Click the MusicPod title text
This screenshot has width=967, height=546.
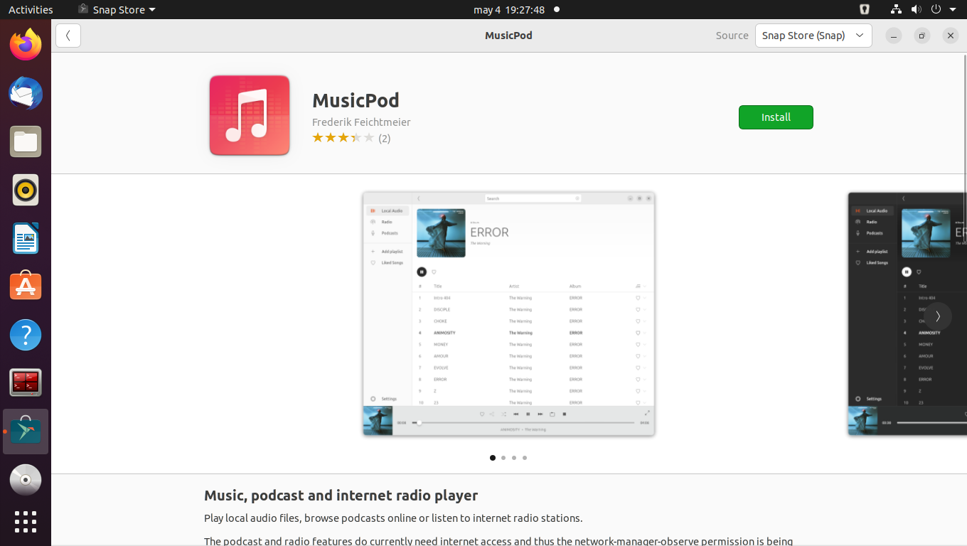tap(356, 100)
